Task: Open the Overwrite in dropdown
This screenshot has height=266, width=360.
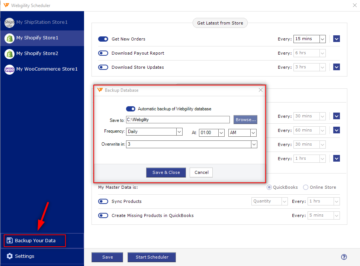Action: tap(192, 144)
